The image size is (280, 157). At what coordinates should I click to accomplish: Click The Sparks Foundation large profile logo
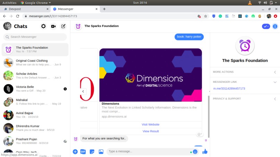click(x=245, y=46)
